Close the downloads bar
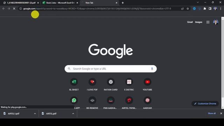224x126 pixels. (221, 113)
